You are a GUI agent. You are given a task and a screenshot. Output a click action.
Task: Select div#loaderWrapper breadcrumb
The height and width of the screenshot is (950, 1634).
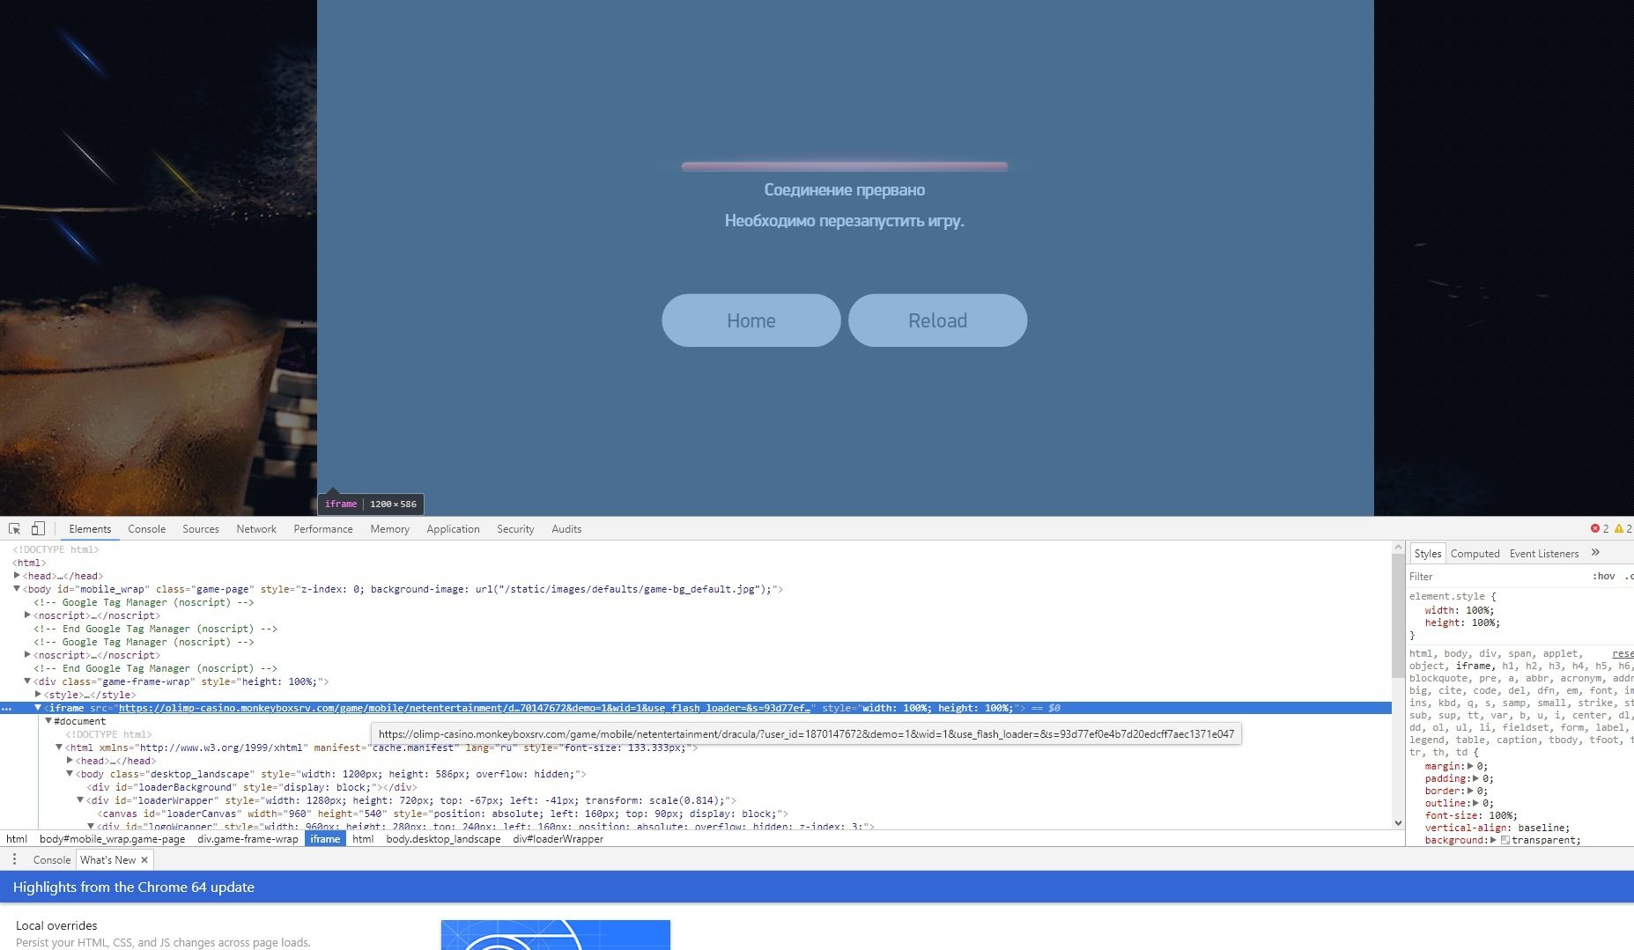pyautogui.click(x=558, y=839)
